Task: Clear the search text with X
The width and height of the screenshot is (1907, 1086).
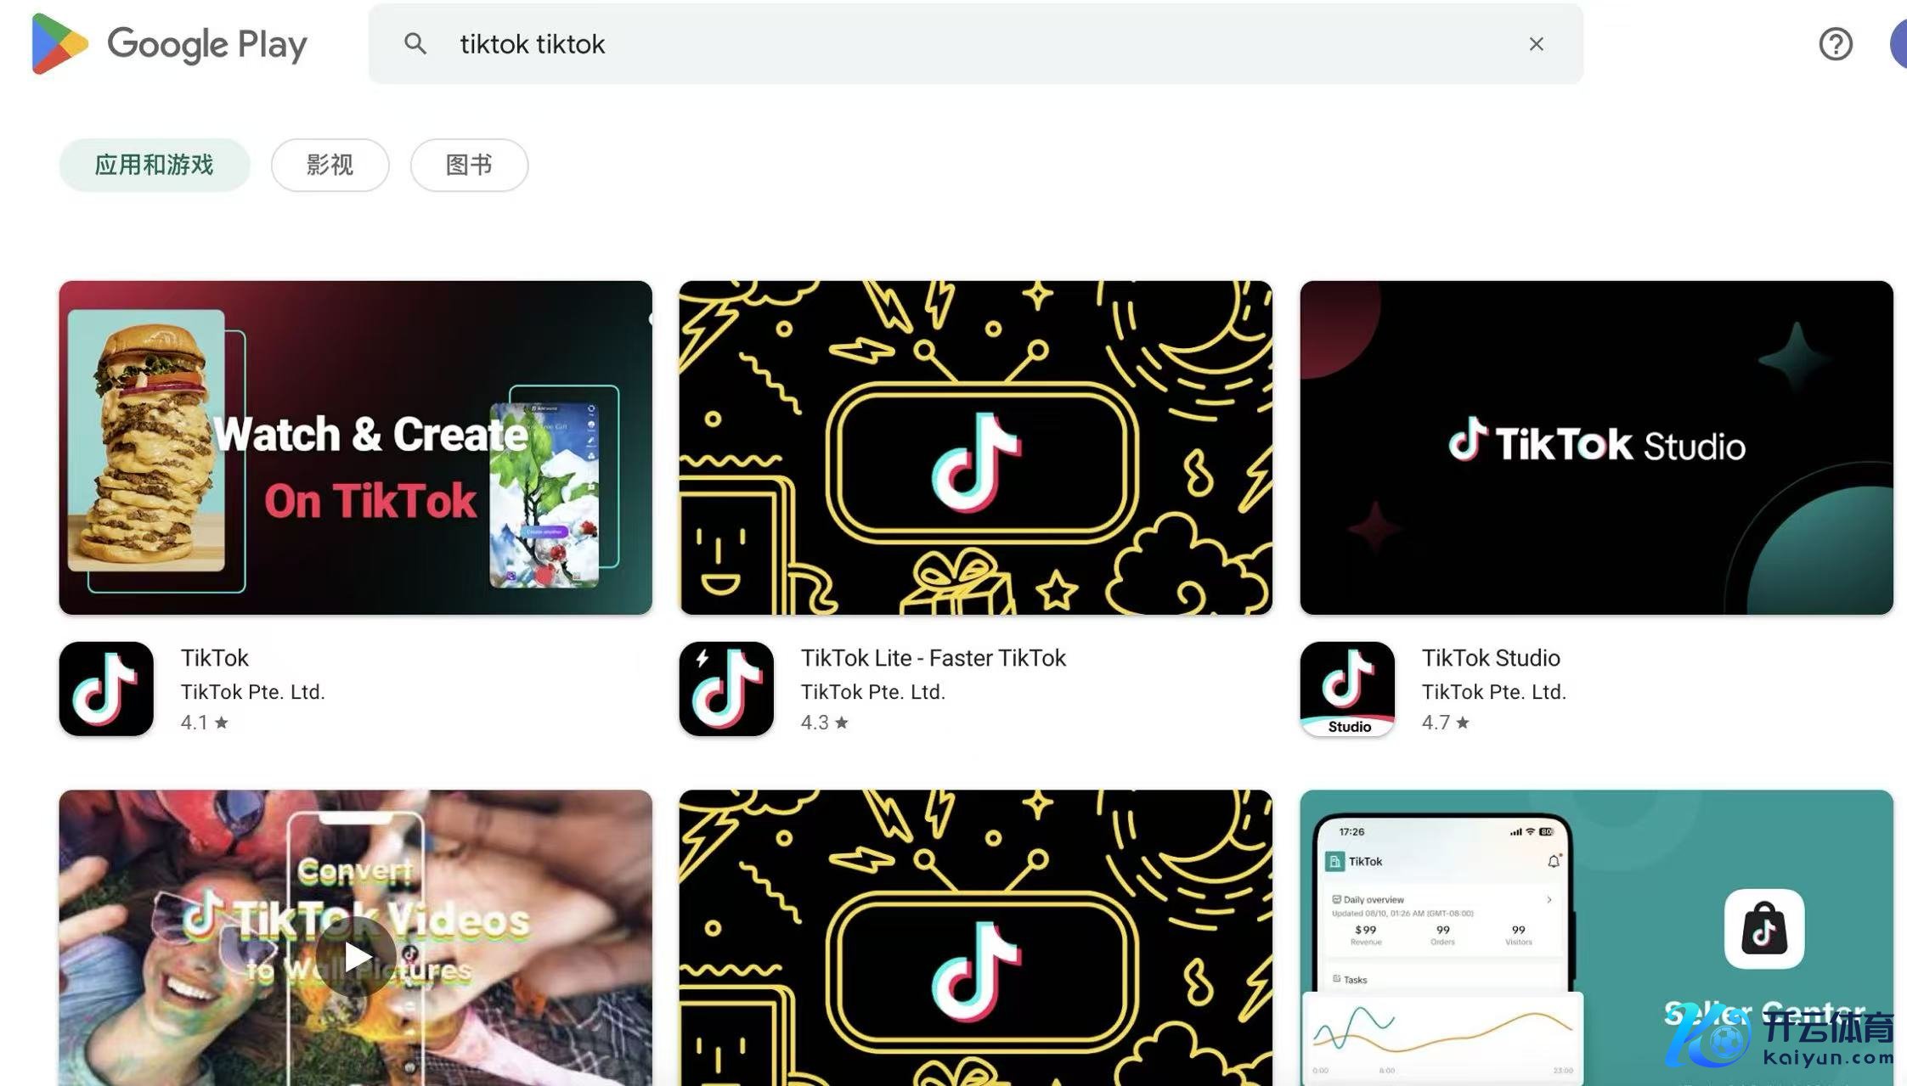Action: [1536, 44]
